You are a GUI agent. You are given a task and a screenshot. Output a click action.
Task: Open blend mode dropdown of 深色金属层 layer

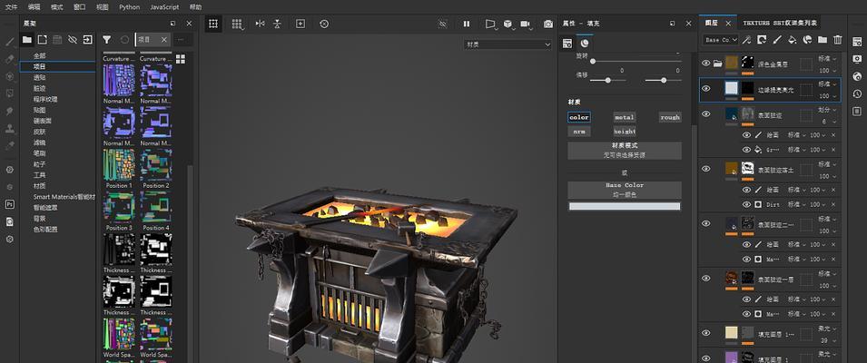click(827, 59)
